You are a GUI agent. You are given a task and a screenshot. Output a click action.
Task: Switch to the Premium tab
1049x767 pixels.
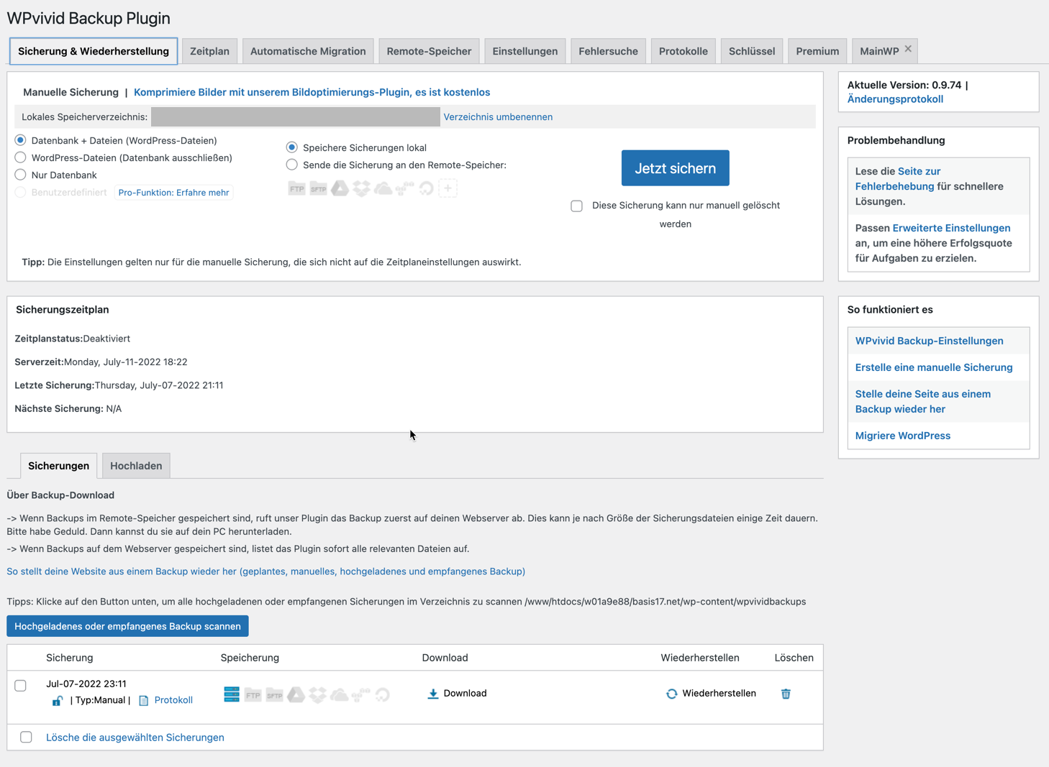[x=817, y=51]
